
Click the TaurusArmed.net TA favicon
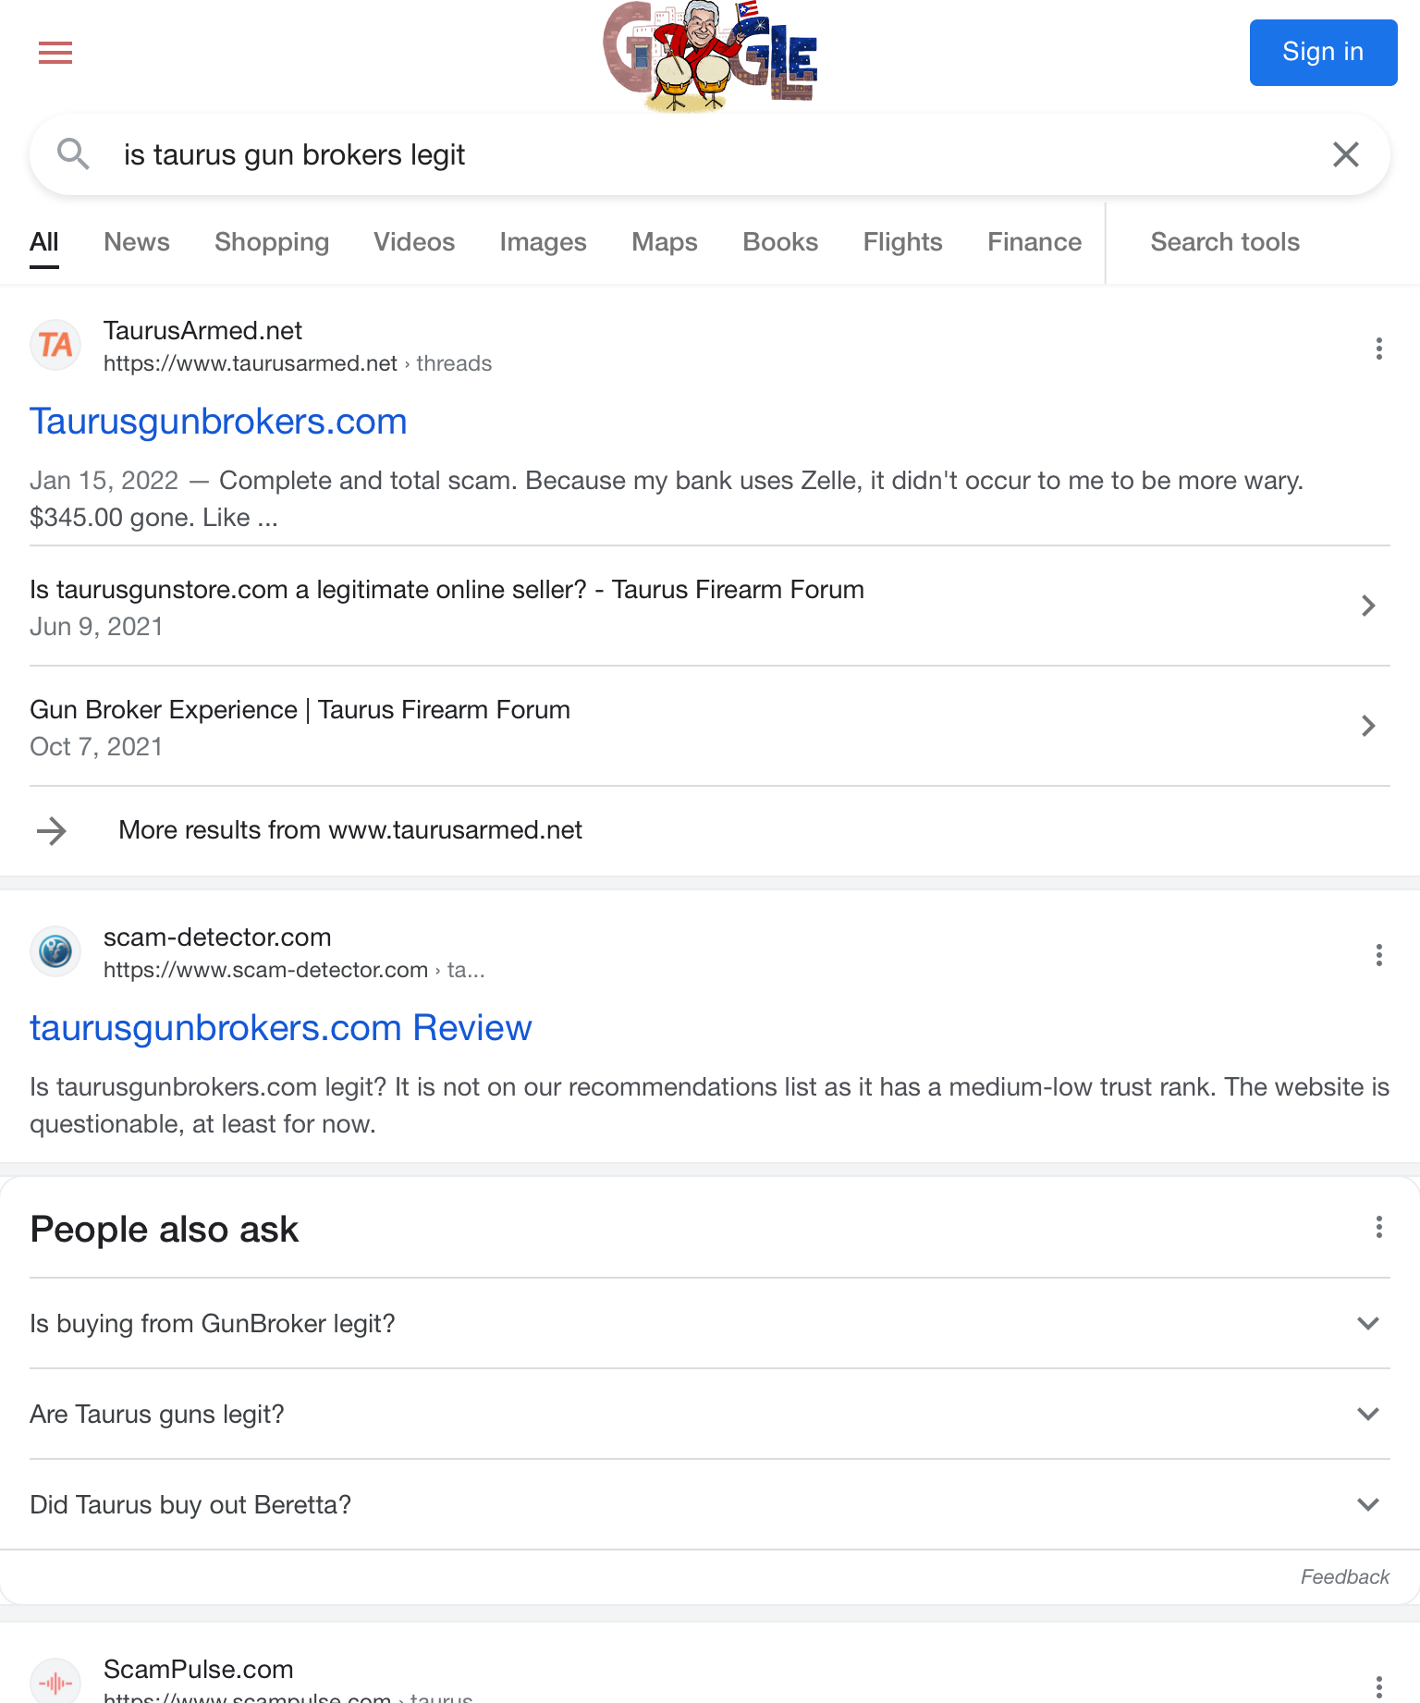tap(55, 345)
